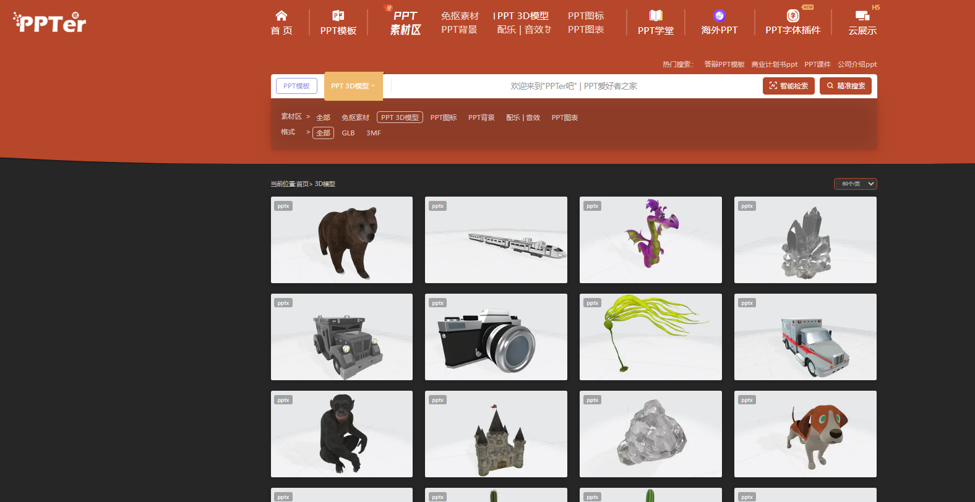The image size is (975, 502).
Task: Click the search input field
Action: tap(573, 86)
